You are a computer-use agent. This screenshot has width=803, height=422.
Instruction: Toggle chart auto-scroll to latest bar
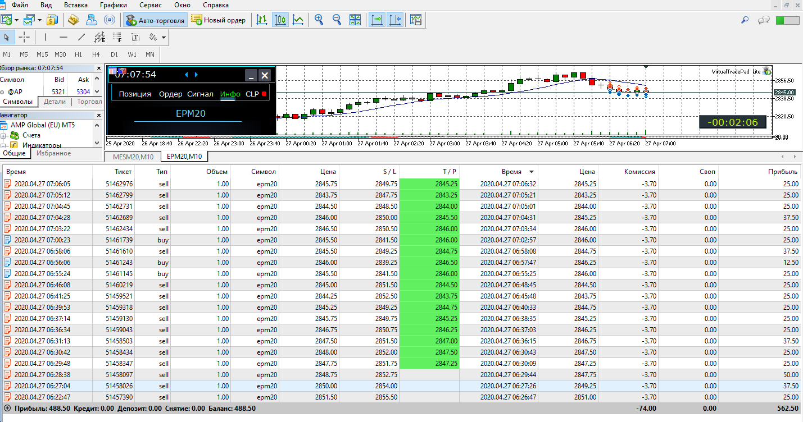[377, 20]
